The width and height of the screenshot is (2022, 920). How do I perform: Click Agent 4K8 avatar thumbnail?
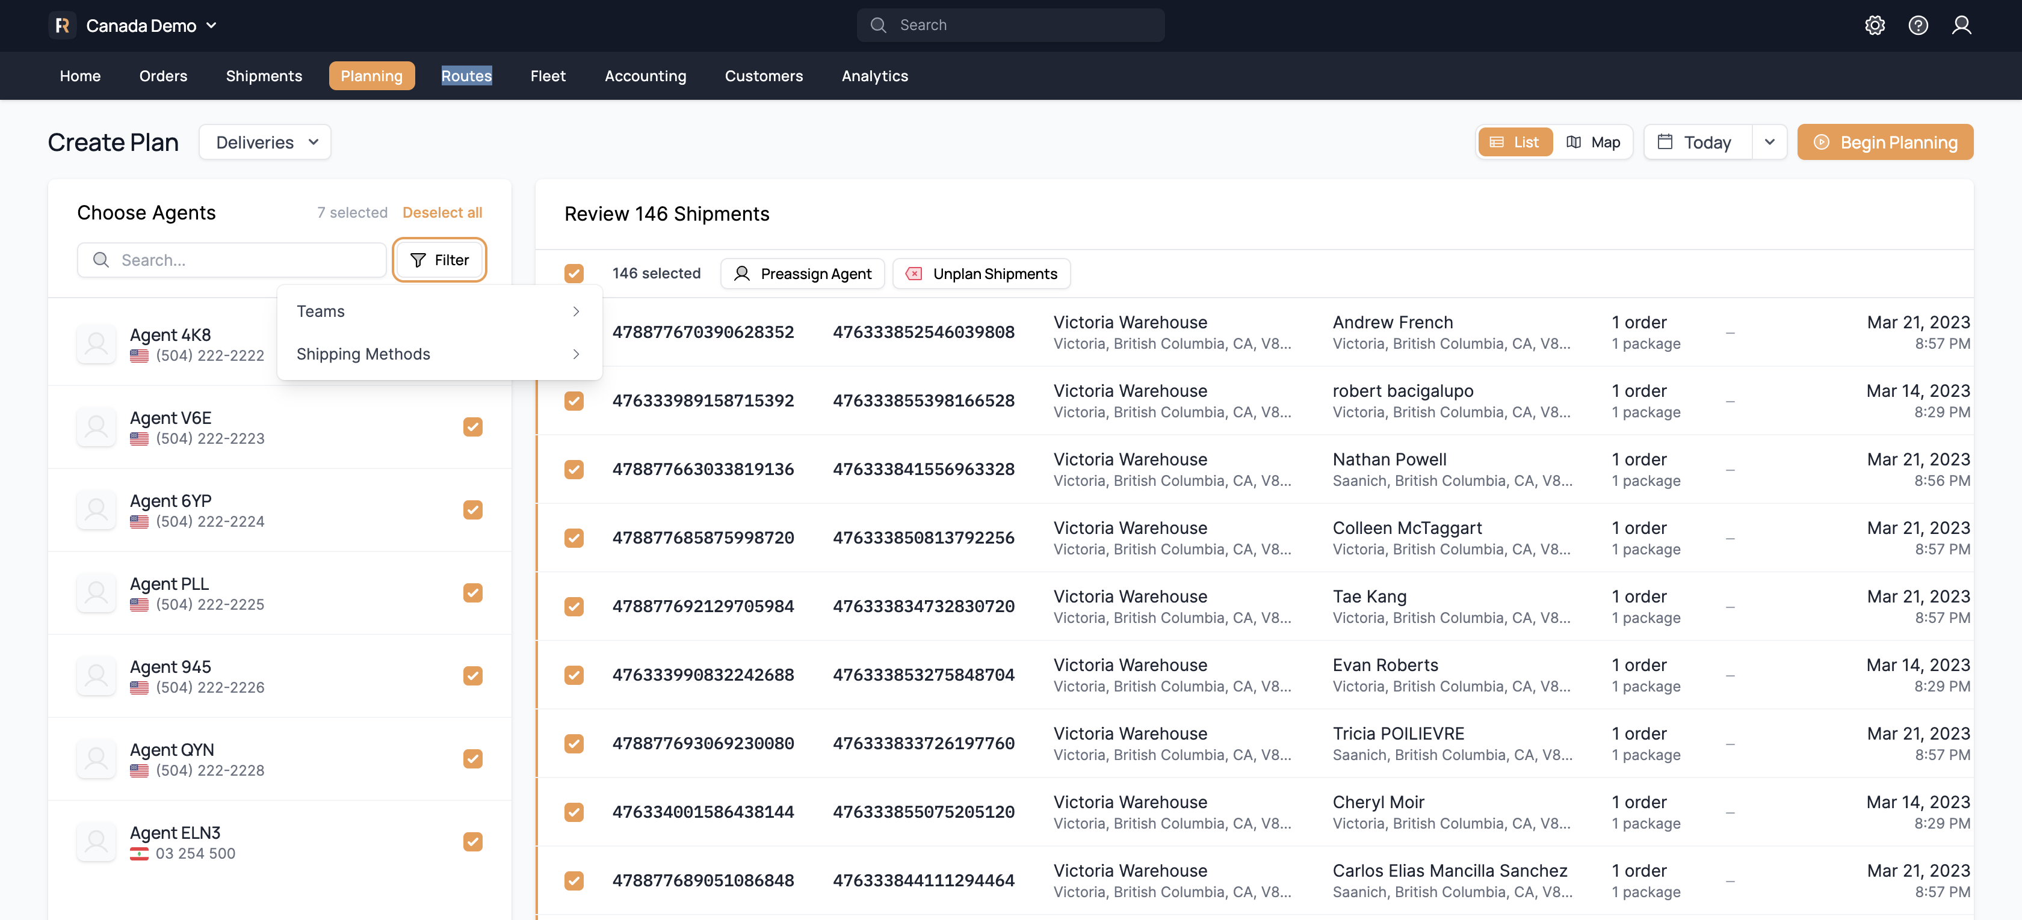[96, 343]
